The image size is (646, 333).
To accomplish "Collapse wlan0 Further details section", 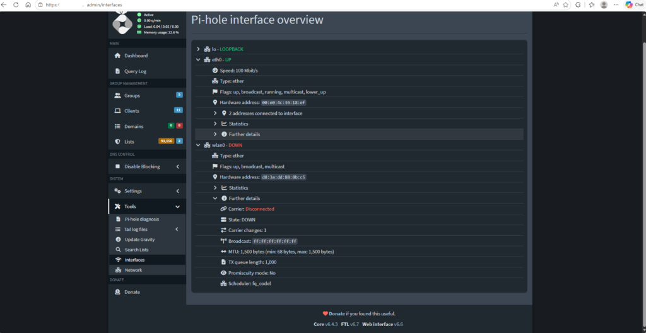I will click(215, 198).
